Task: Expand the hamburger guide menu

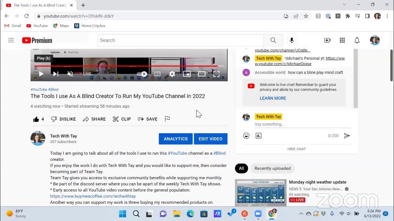Action: 11,40
